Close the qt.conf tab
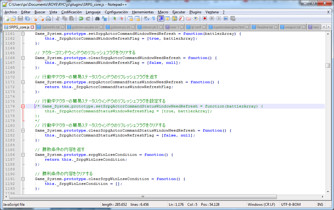 [x=204, y=27]
